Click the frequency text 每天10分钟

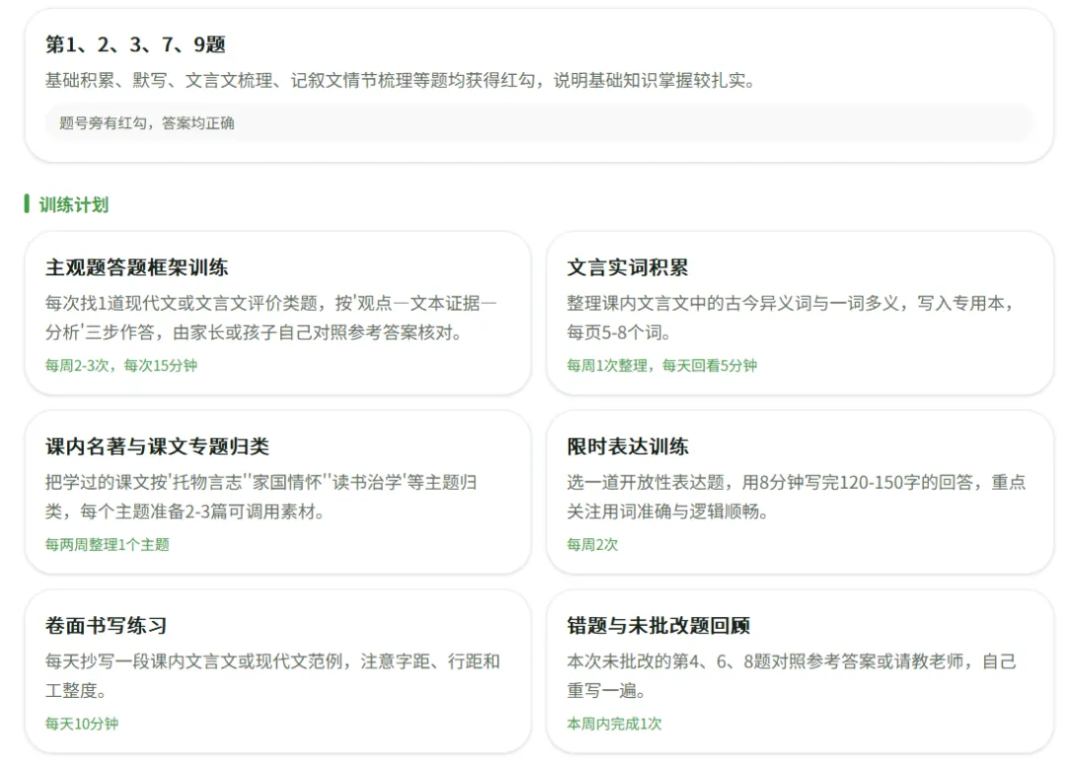(x=82, y=724)
